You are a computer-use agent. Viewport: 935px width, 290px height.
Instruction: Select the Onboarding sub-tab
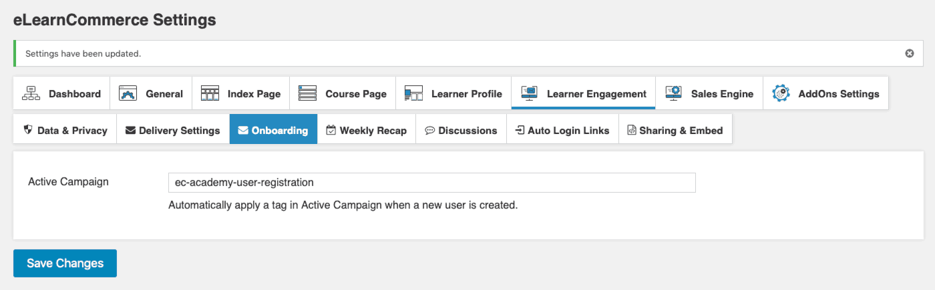point(273,129)
